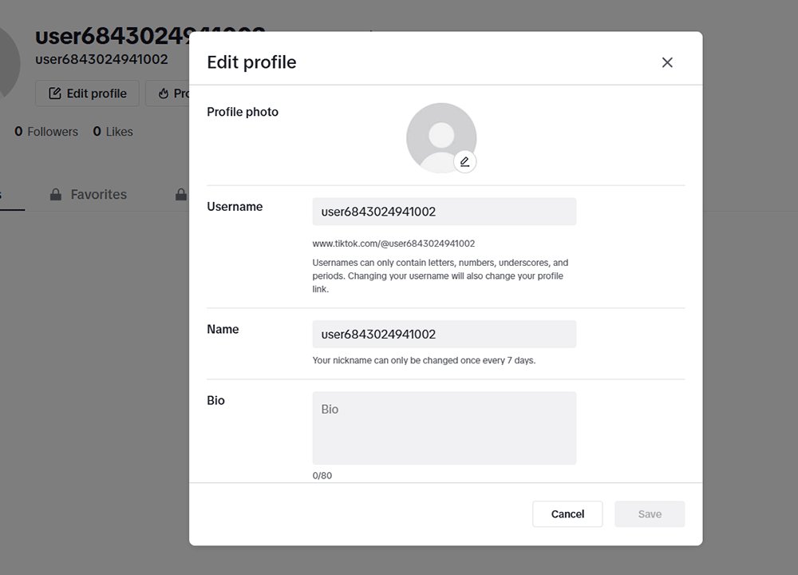Click the lock icon beside Favorites

[x=54, y=194]
